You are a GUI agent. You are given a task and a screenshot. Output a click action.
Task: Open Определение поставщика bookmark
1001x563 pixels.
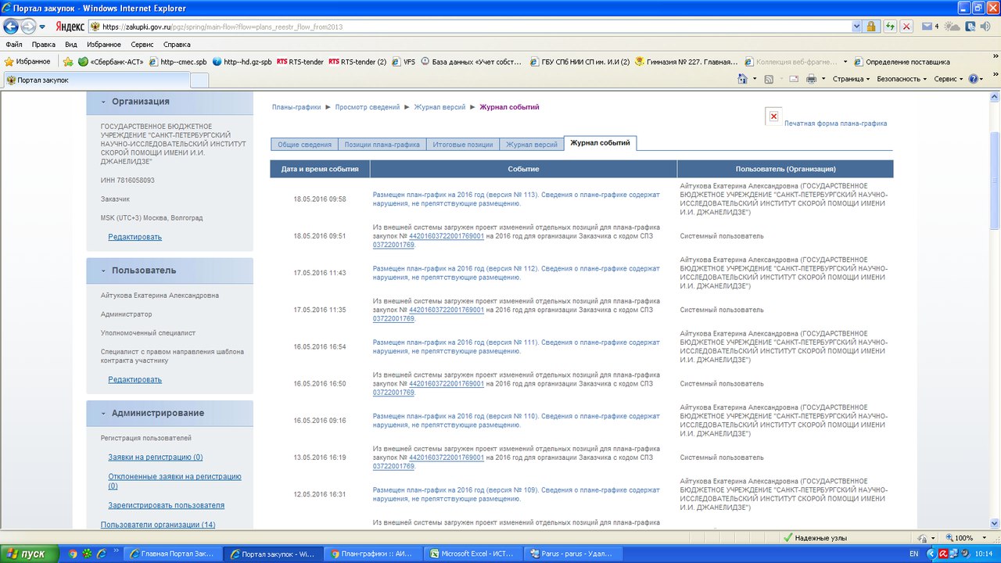tap(902, 62)
